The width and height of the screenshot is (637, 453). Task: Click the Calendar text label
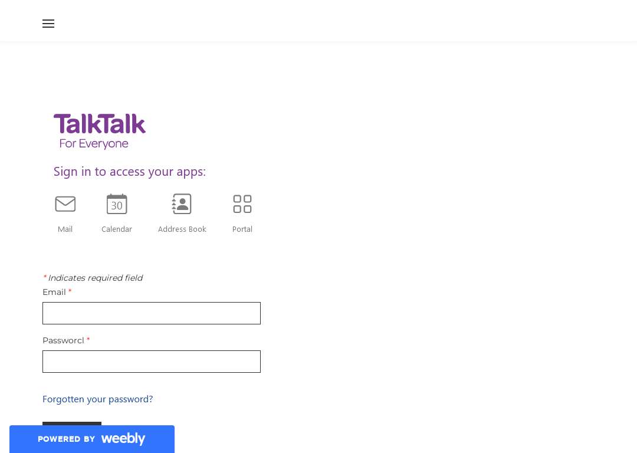pyautogui.click(x=117, y=229)
